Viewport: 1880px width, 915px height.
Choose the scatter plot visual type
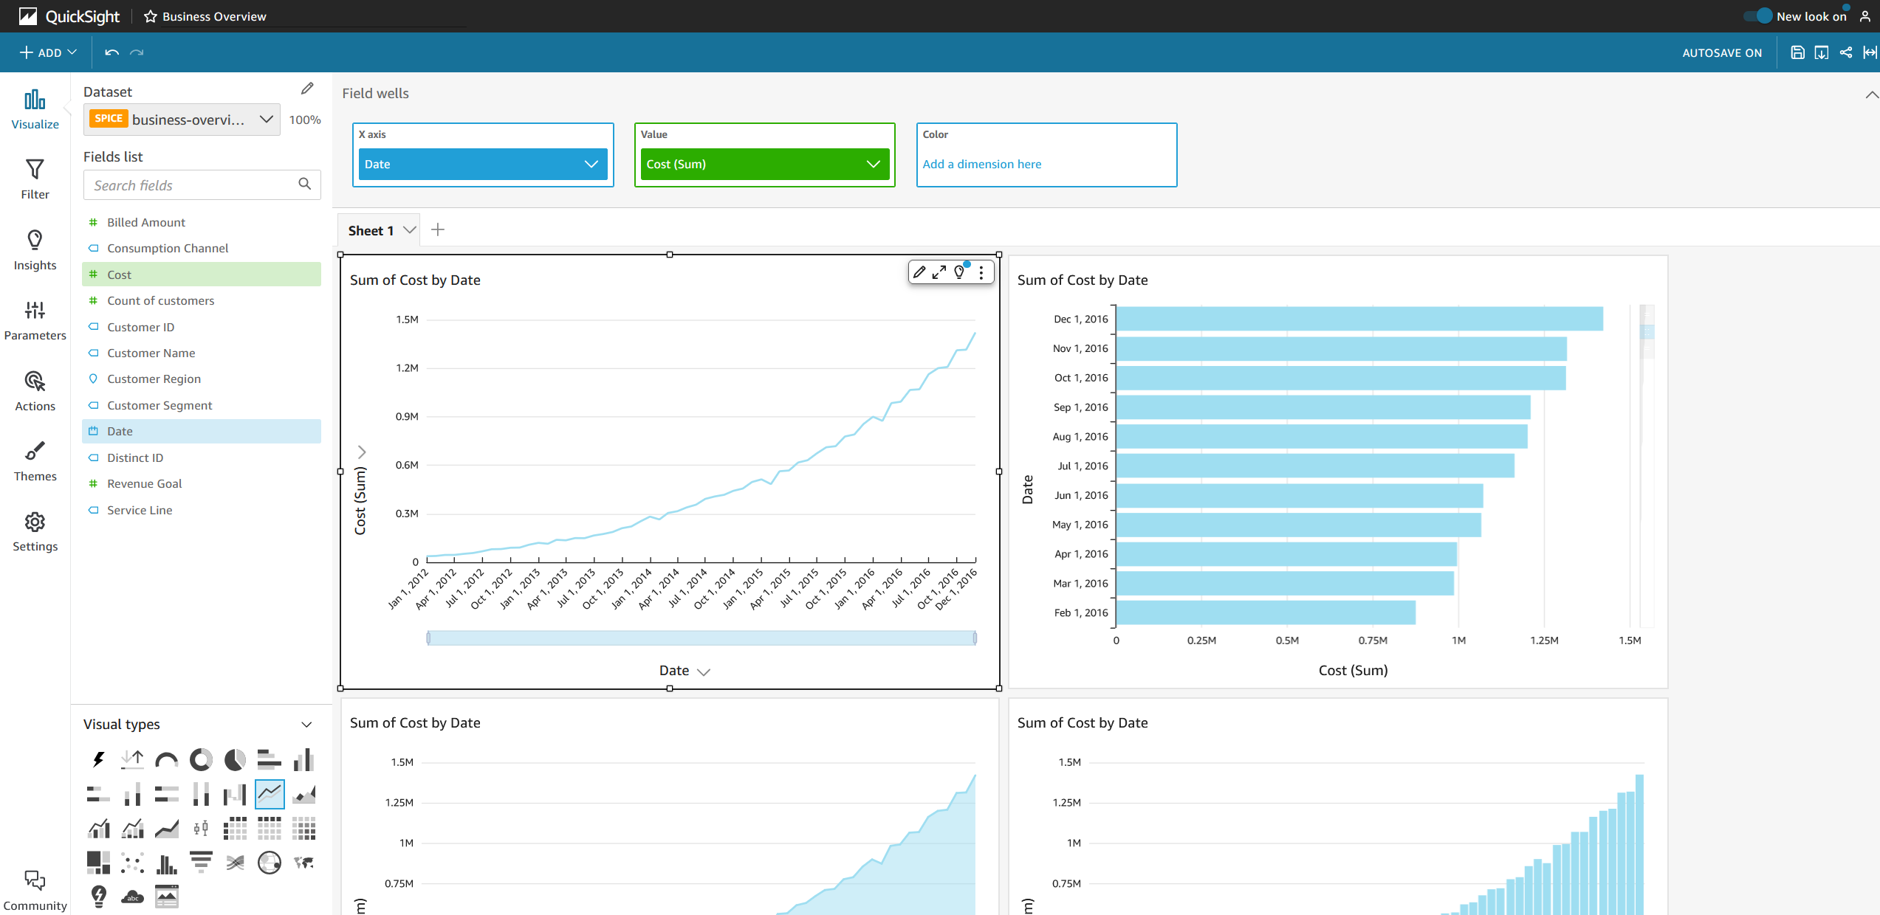132,862
